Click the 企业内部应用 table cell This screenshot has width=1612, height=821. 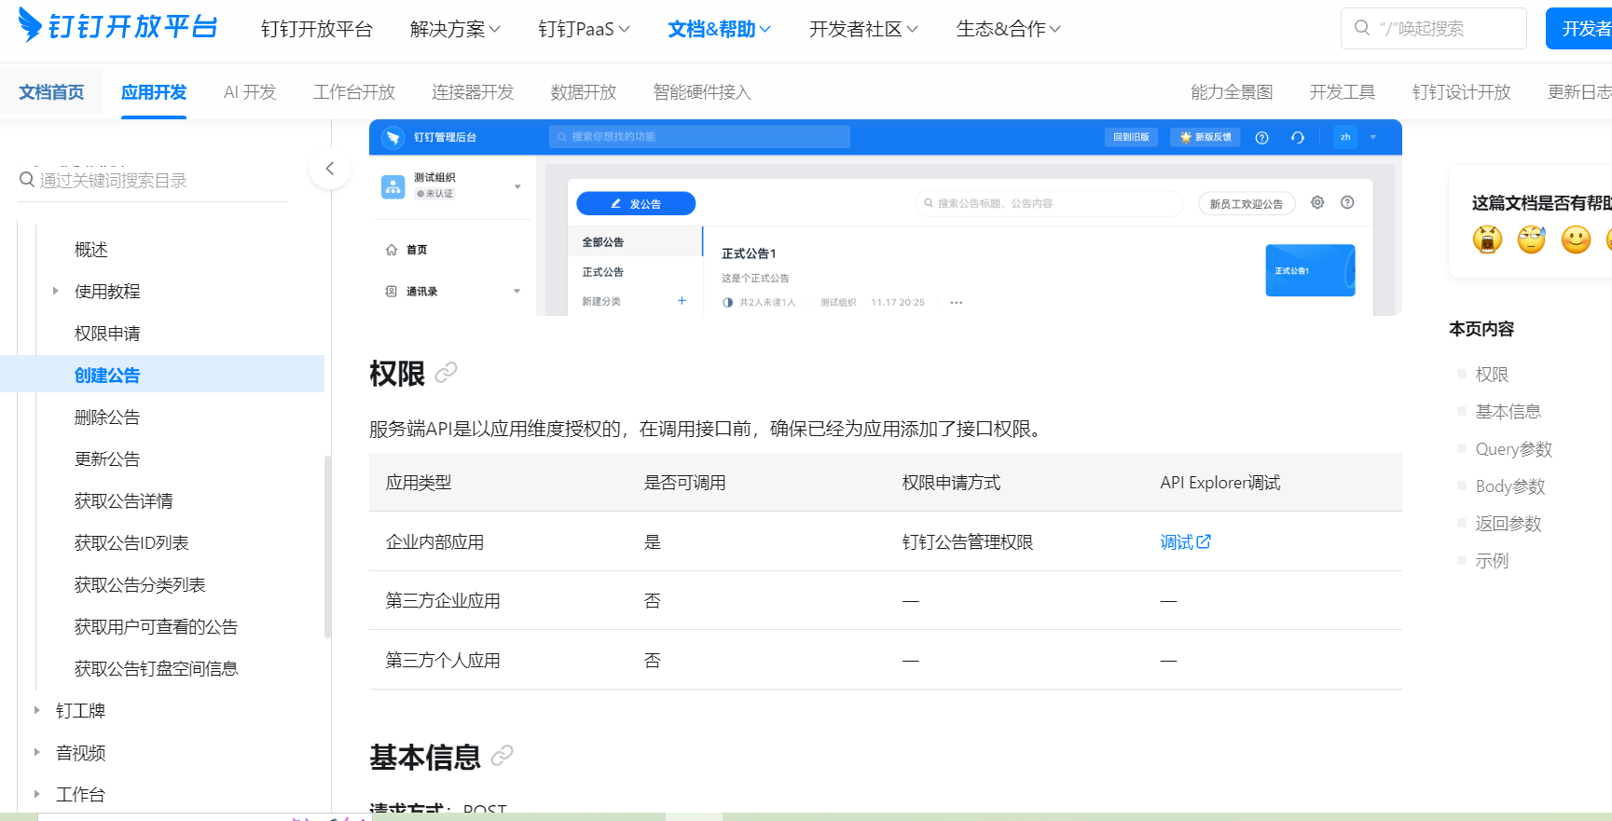point(434,541)
